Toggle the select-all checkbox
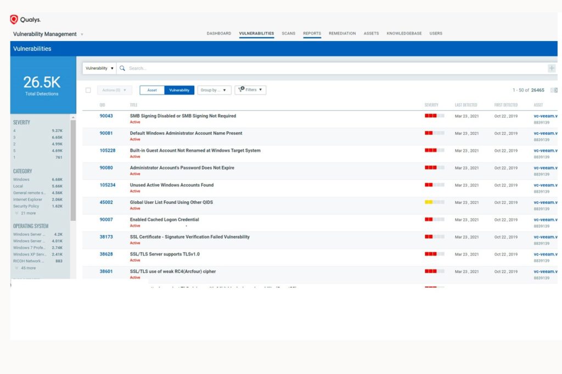Viewport: 562px width, 374px height. click(x=88, y=90)
